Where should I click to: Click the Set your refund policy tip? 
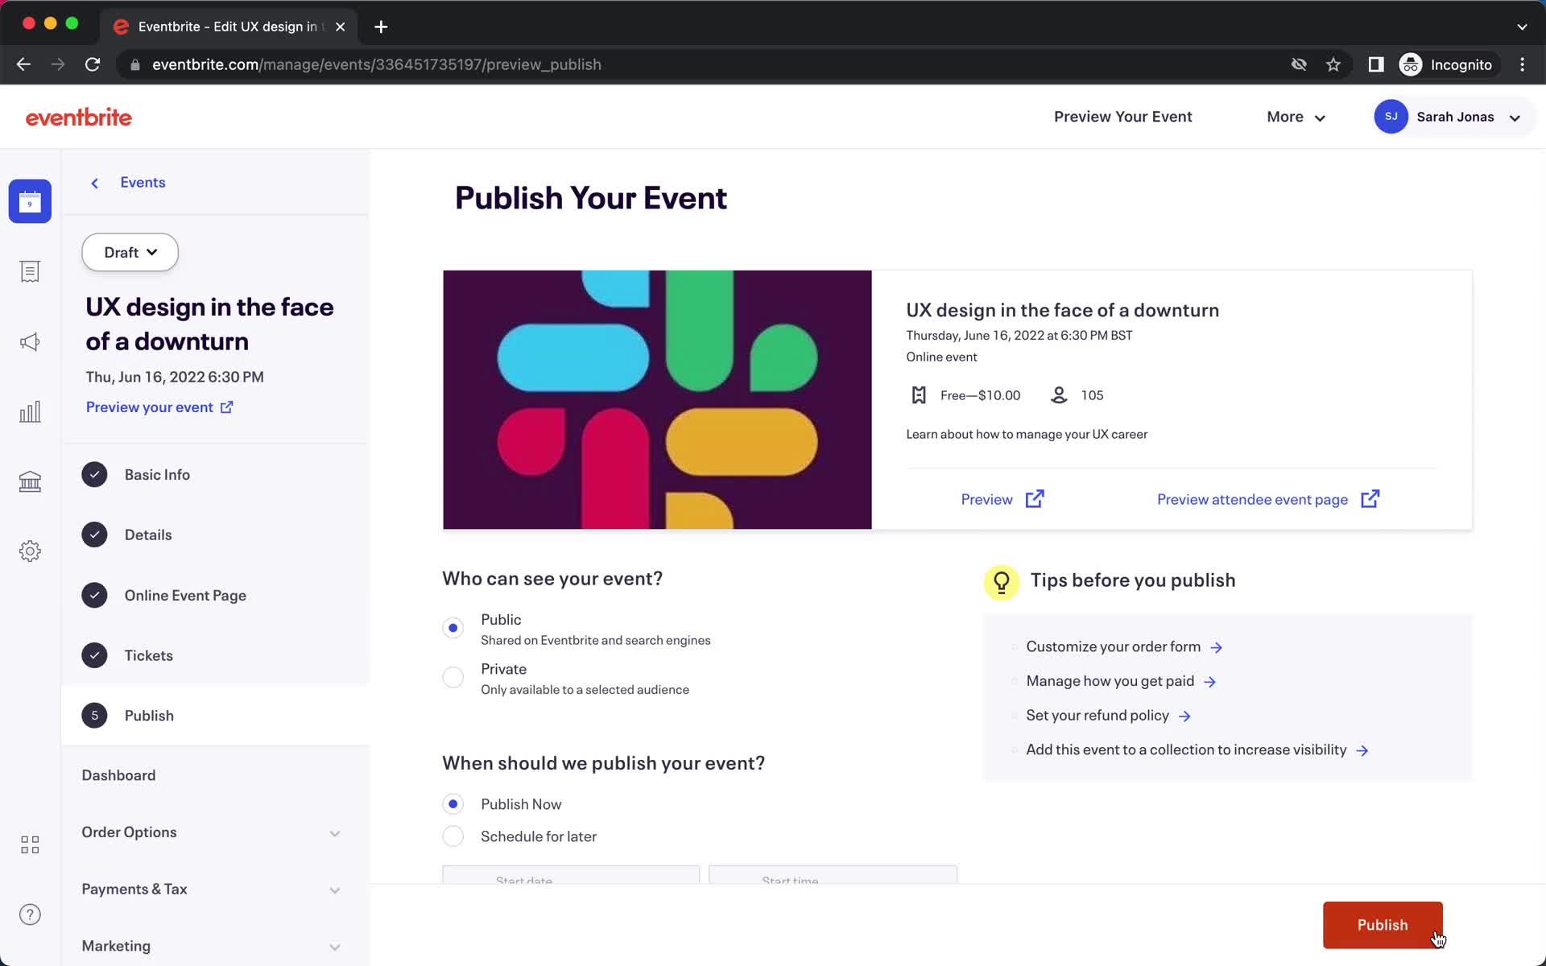[1097, 716]
